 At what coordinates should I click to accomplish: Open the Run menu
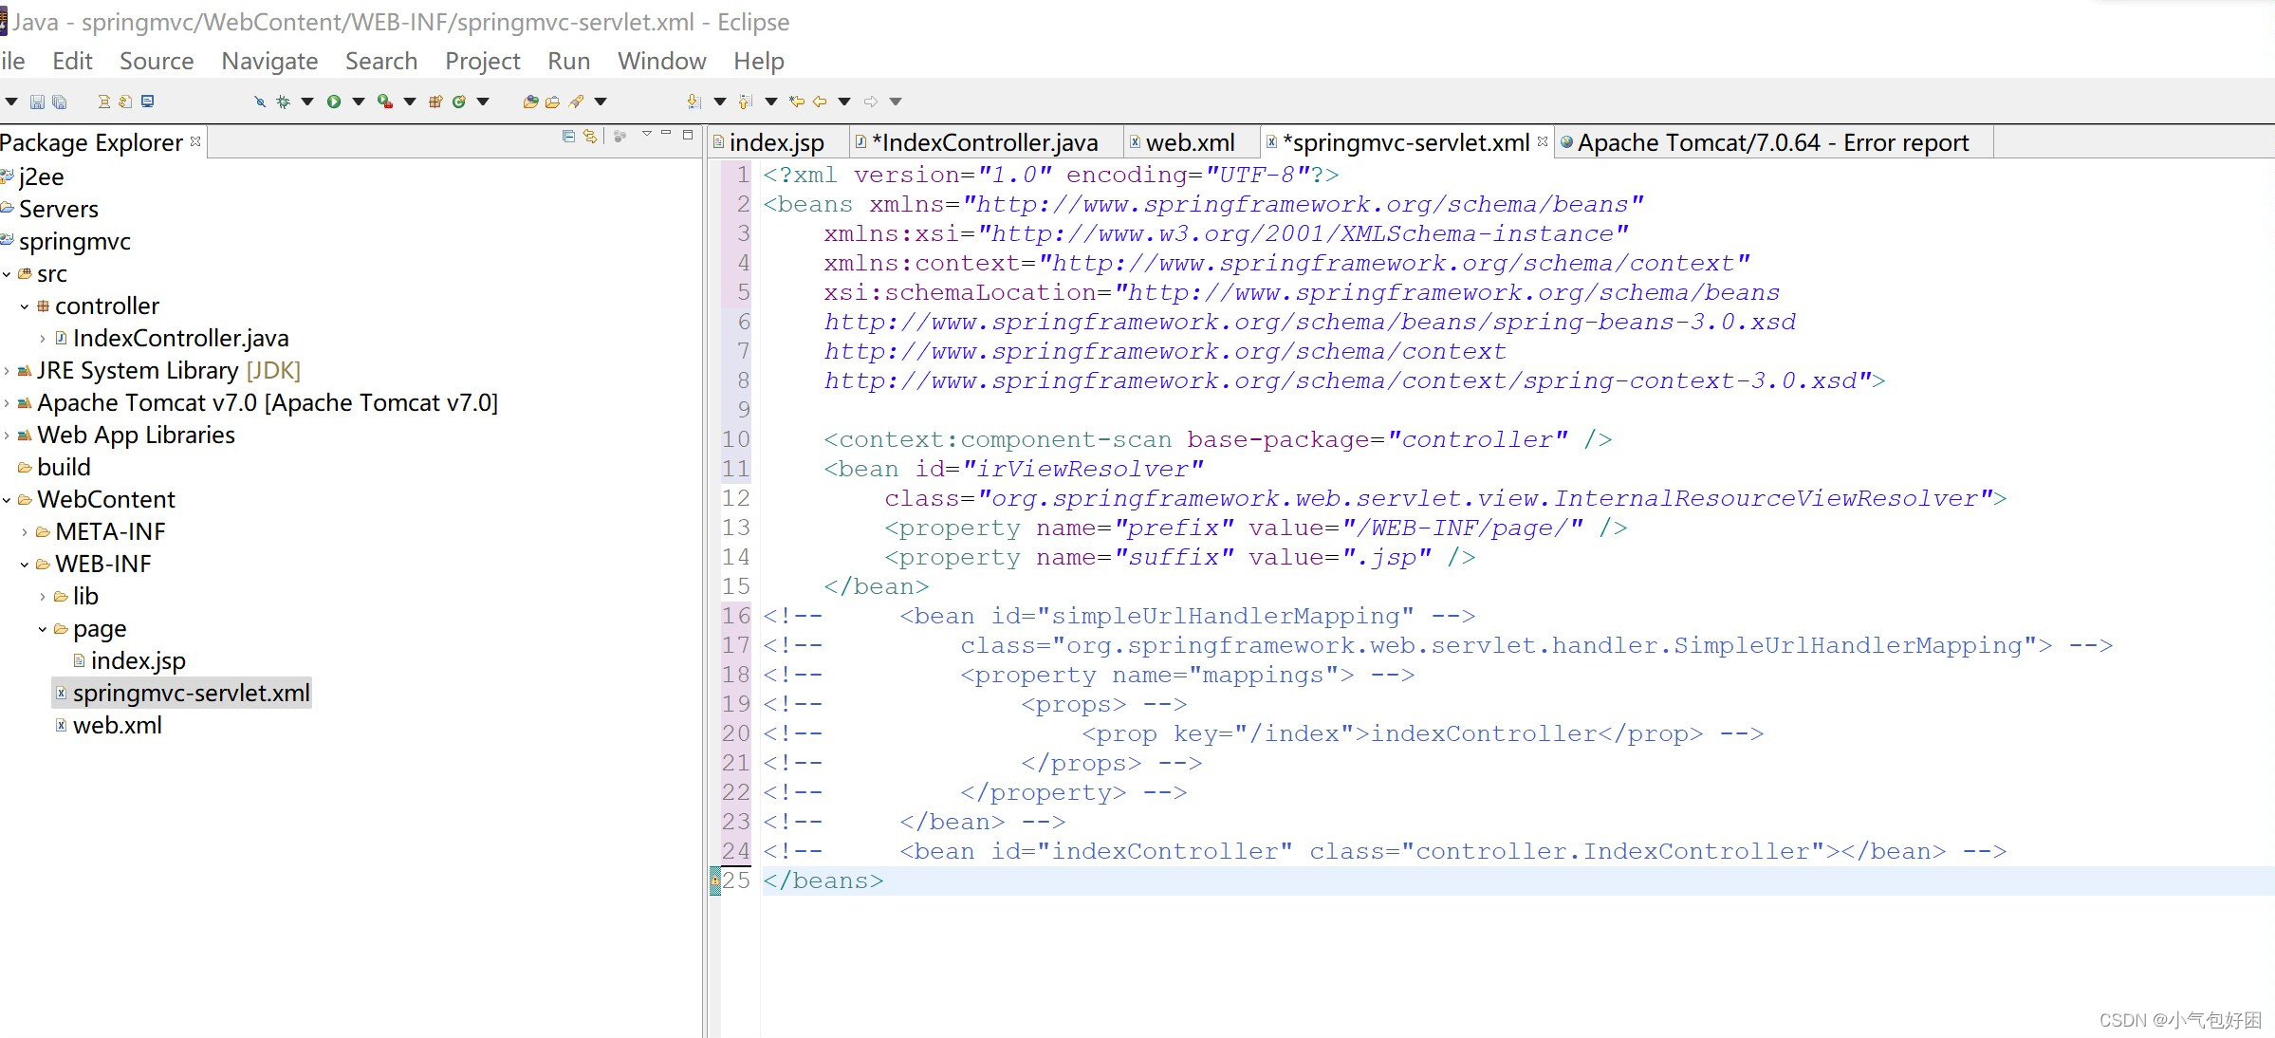click(569, 61)
